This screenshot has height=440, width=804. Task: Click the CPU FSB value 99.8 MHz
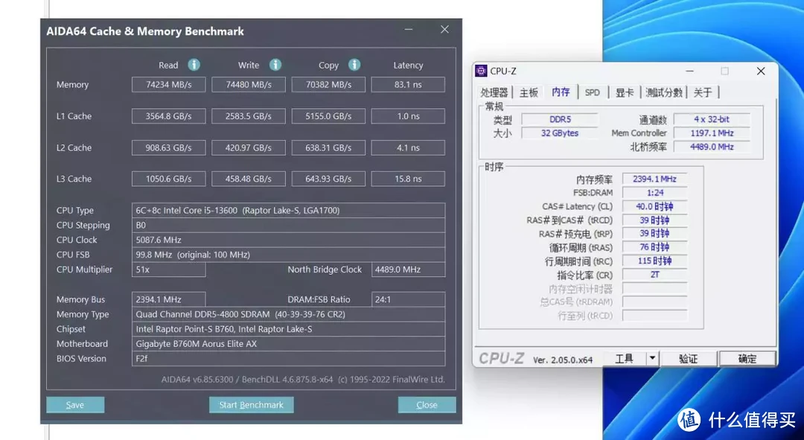click(288, 255)
